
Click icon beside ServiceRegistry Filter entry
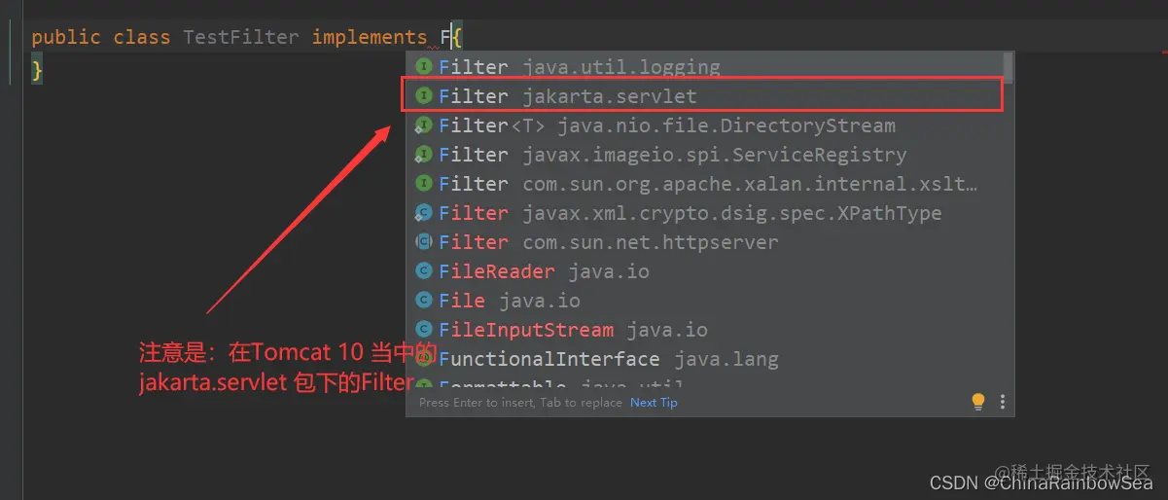click(x=424, y=155)
